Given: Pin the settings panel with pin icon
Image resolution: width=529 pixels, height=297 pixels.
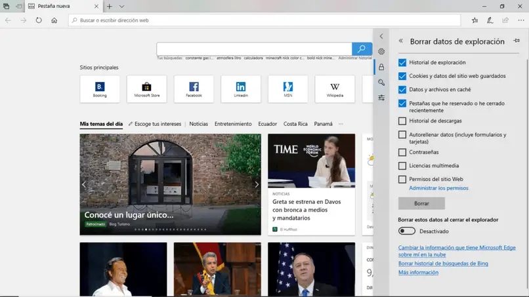Looking at the screenshot, I should click(x=517, y=41).
